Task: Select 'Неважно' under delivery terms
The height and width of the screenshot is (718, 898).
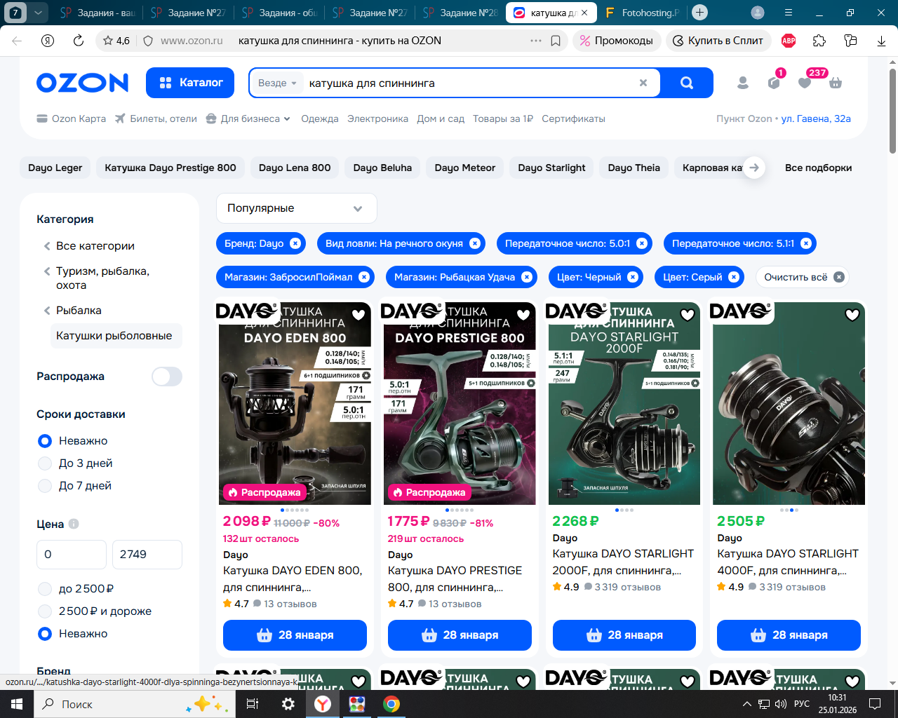Action: [45, 441]
